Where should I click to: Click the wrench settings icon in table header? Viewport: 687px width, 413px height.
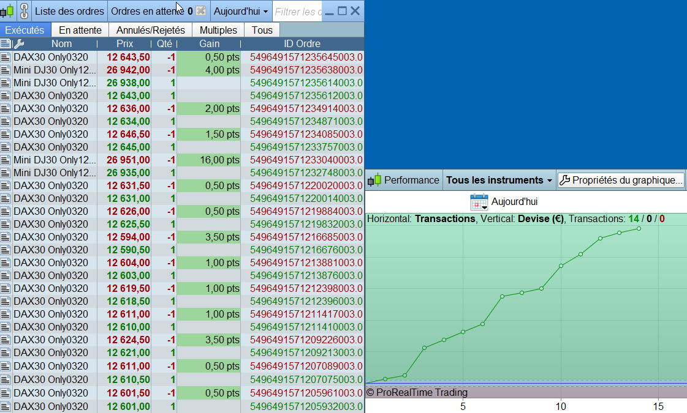19,43
